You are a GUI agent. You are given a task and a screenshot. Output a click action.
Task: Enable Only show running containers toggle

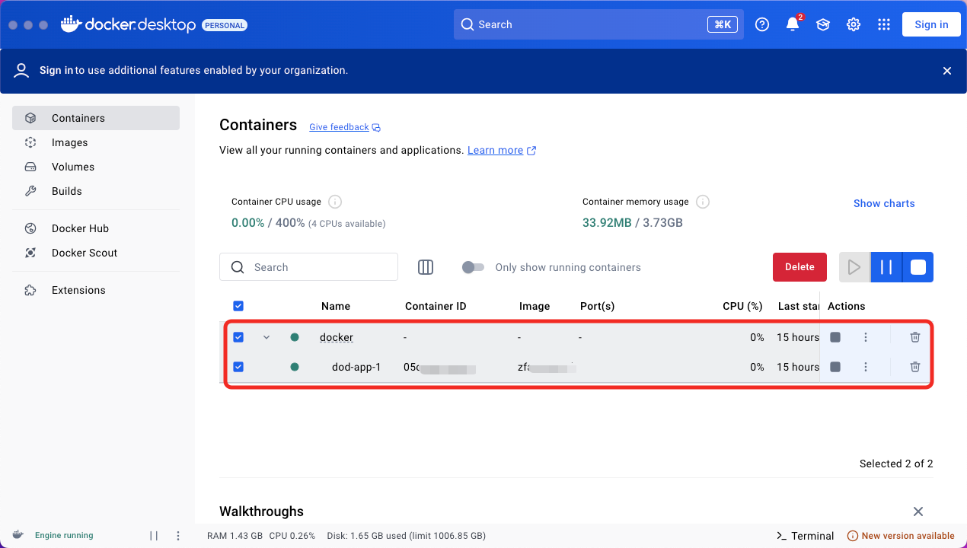tap(473, 267)
